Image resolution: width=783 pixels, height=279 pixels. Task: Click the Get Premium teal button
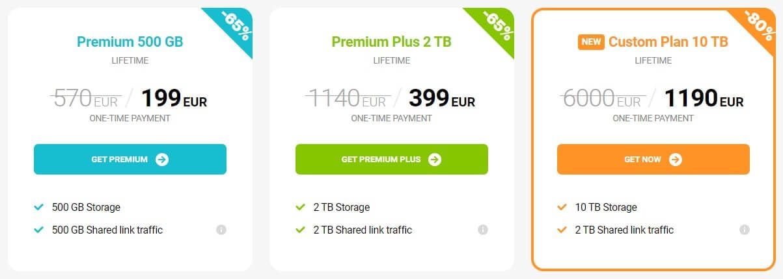pos(130,159)
